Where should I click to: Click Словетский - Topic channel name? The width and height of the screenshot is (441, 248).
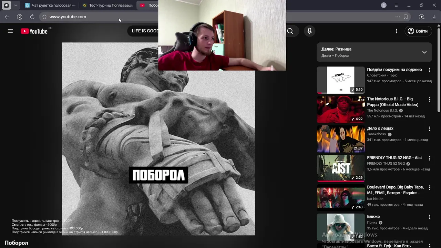[382, 75]
